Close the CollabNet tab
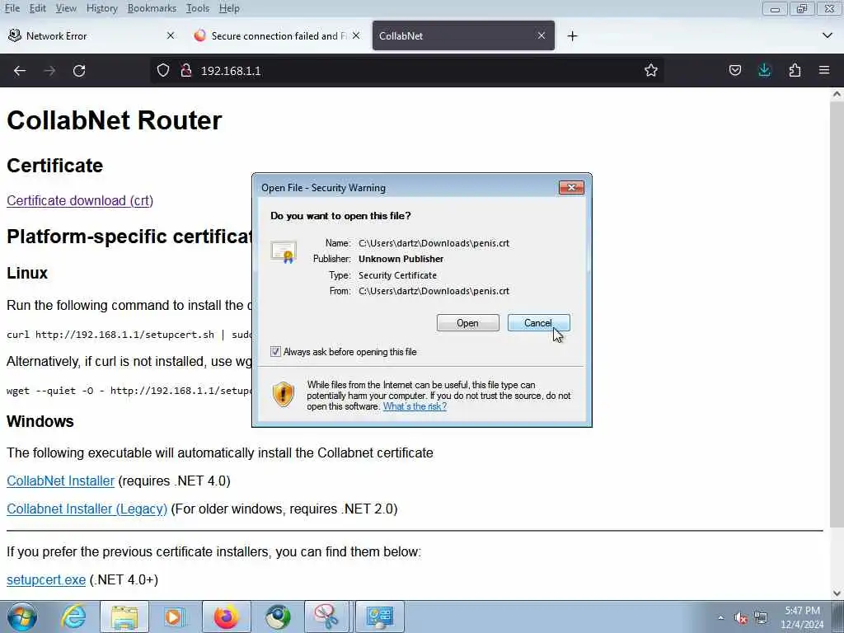 (x=542, y=35)
